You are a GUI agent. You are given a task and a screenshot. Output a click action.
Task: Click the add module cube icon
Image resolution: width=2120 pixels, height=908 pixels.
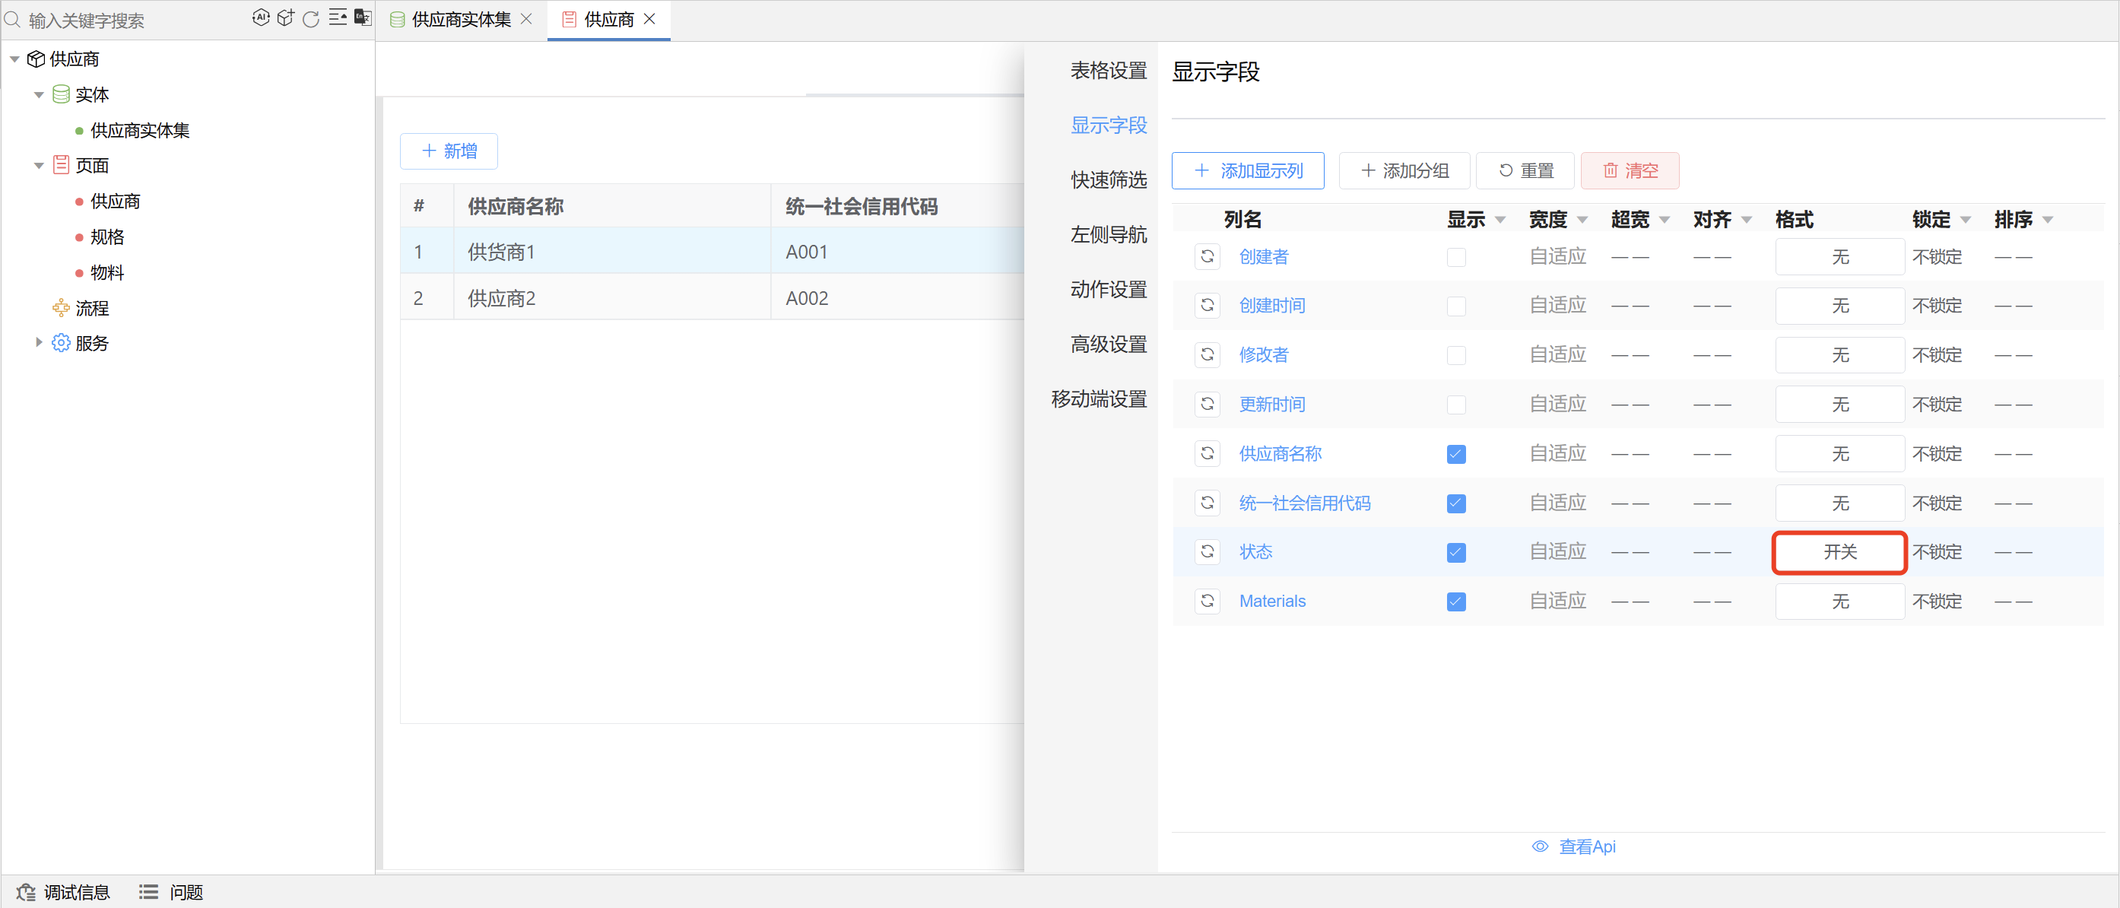click(286, 18)
